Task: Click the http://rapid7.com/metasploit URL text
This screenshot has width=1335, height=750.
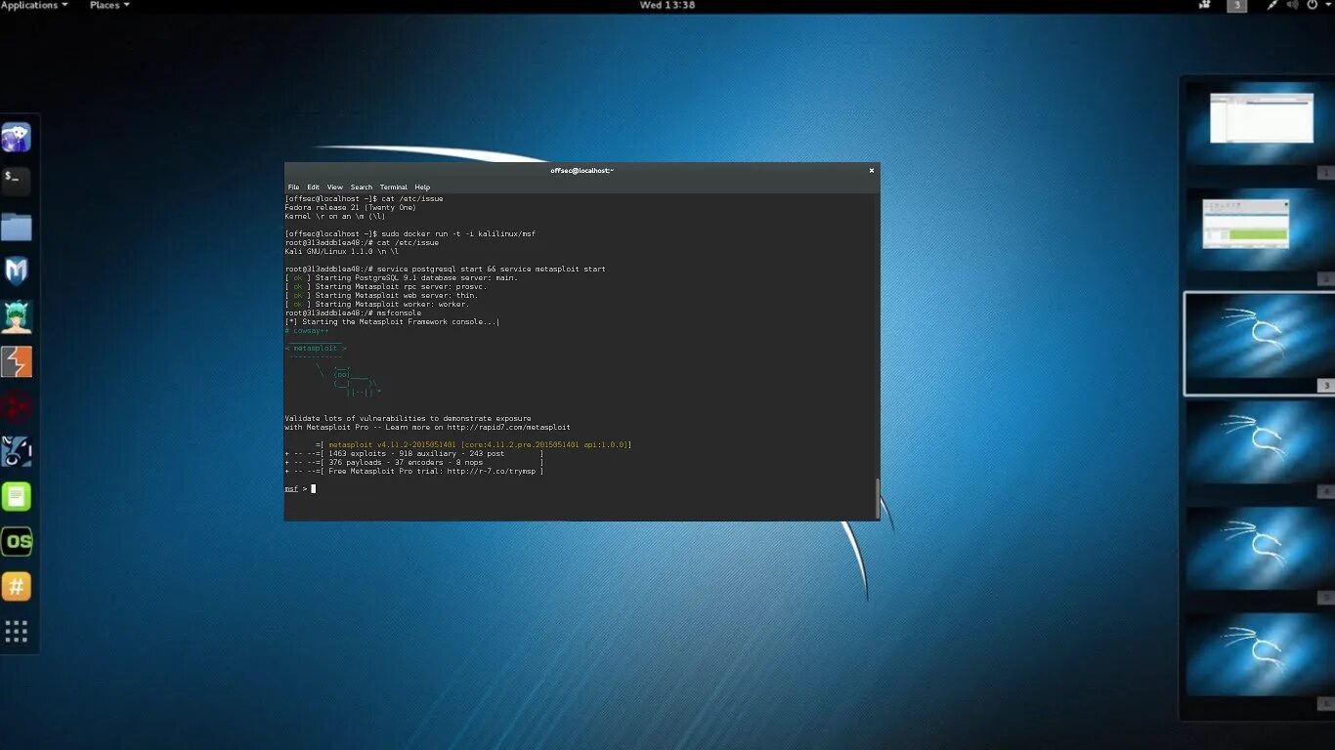Action: (509, 427)
